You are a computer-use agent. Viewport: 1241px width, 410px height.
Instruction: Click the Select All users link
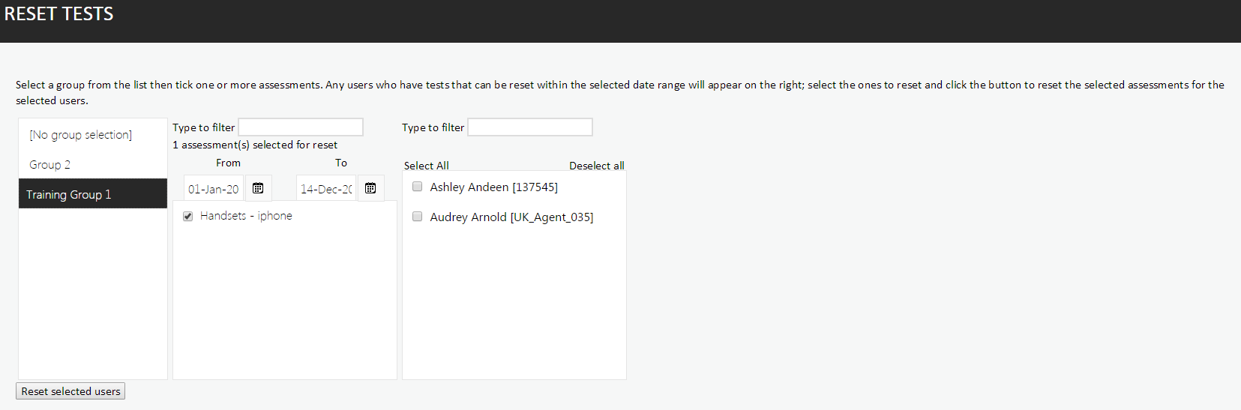click(426, 166)
